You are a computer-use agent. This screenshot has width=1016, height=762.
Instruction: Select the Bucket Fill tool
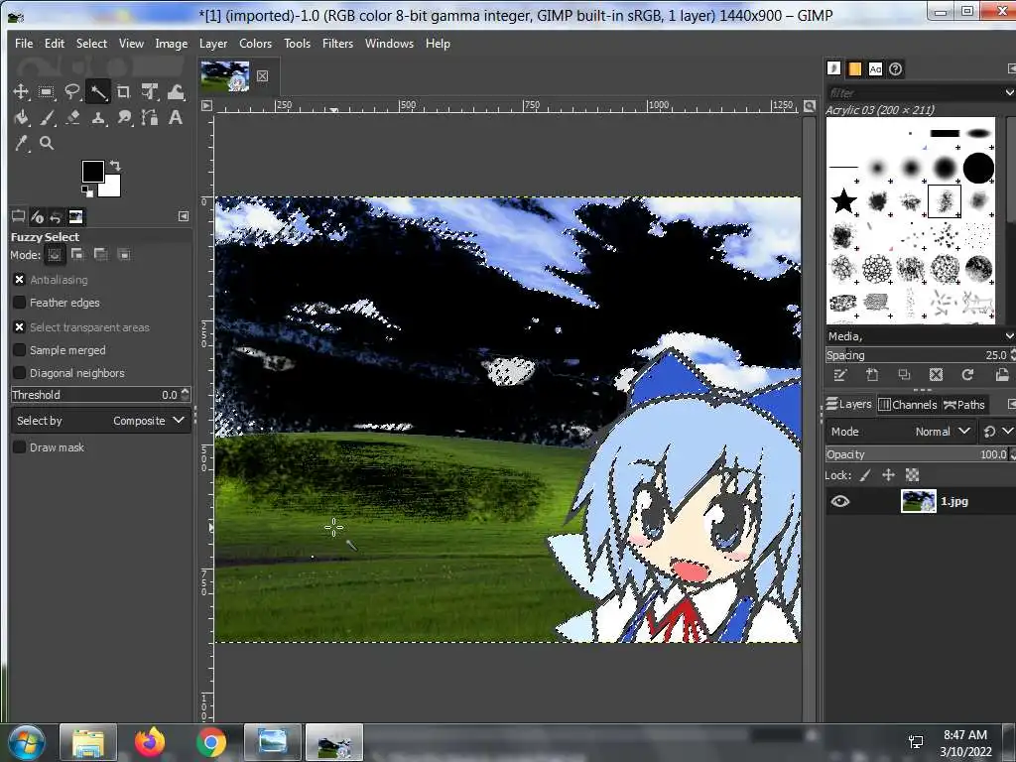tap(21, 117)
